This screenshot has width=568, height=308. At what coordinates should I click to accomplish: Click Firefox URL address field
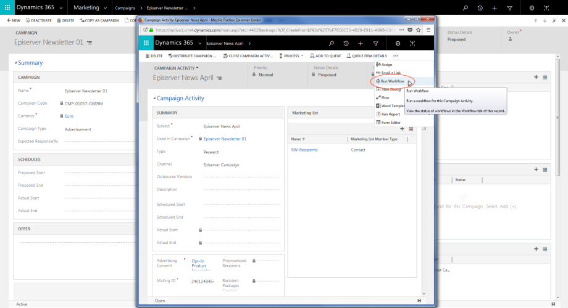coord(275,30)
